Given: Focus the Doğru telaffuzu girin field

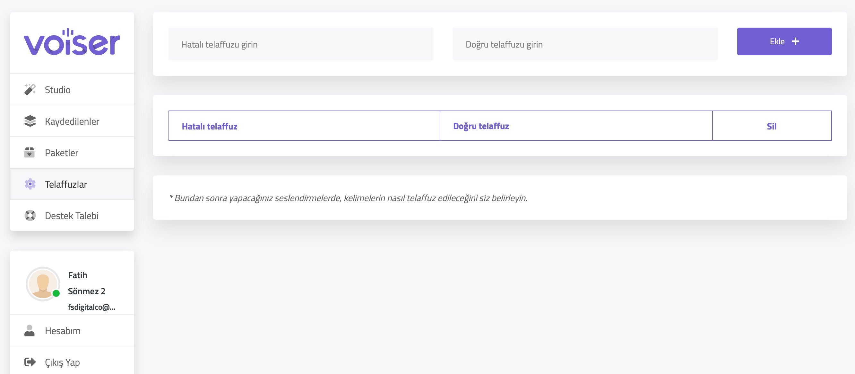Looking at the screenshot, I should click(x=585, y=44).
